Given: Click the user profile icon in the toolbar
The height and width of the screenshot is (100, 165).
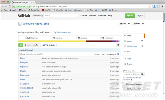Looking at the screenshot, I should coord(154,6).
